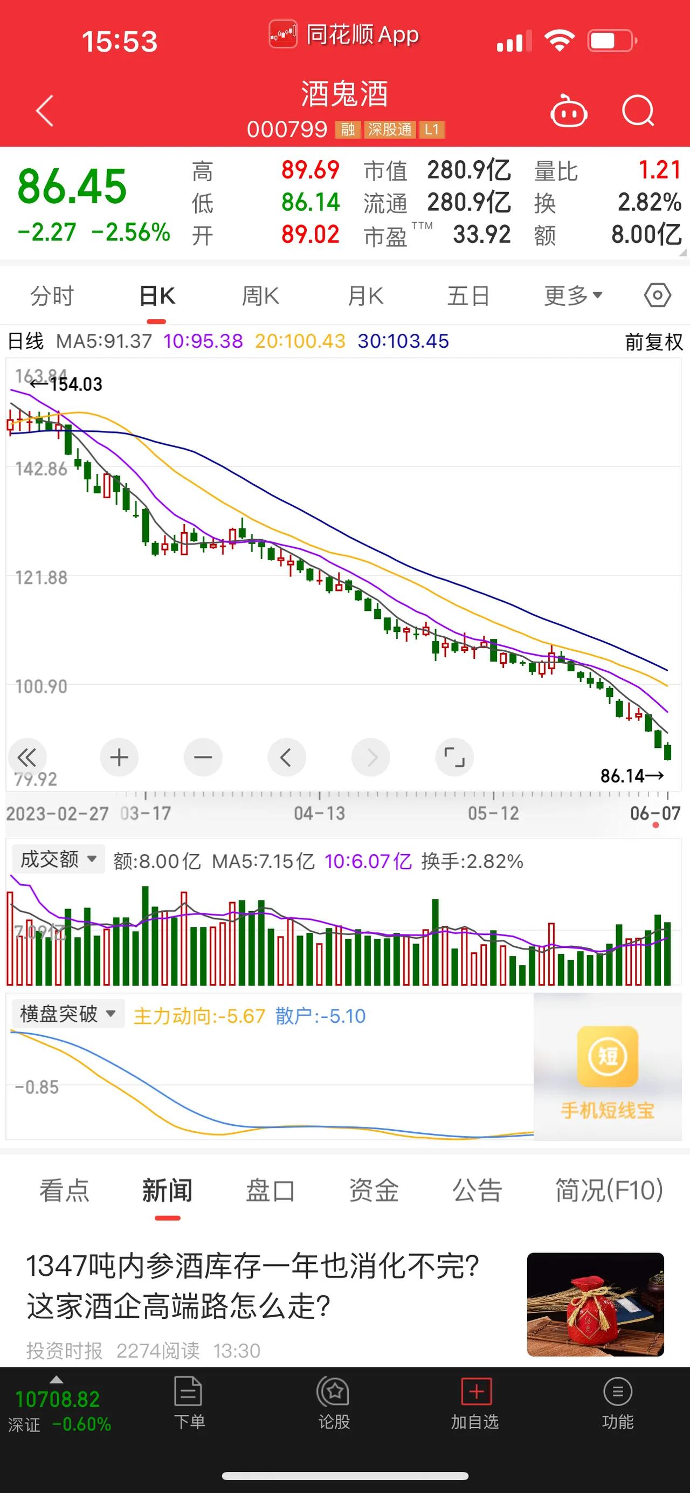Move chart right with next arrow
Viewport: 690px width, 1493px height.
(371, 757)
